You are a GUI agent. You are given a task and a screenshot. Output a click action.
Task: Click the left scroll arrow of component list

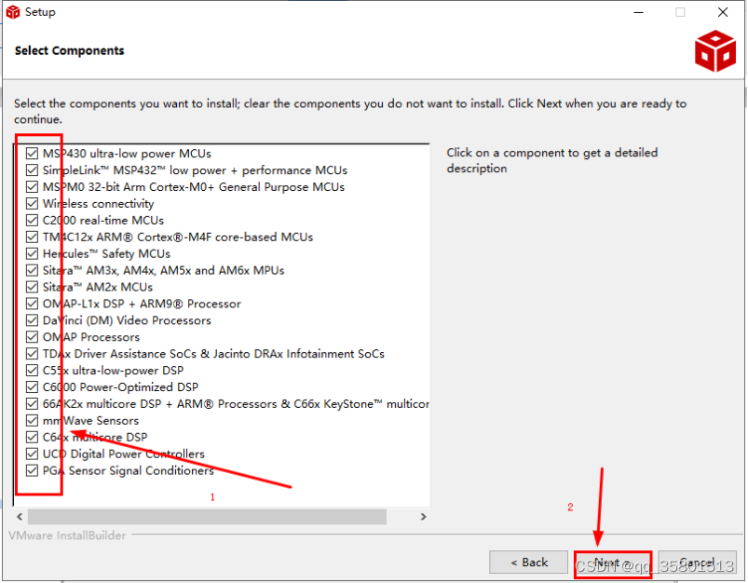[20, 517]
